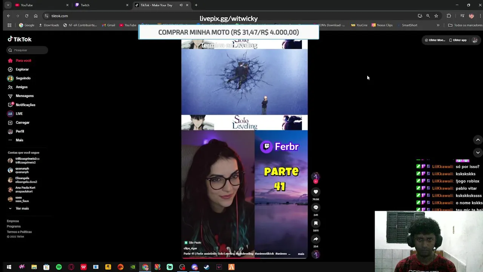The width and height of the screenshot is (483, 272).
Task: Save video with the bookmark icon
Action: [316, 223]
